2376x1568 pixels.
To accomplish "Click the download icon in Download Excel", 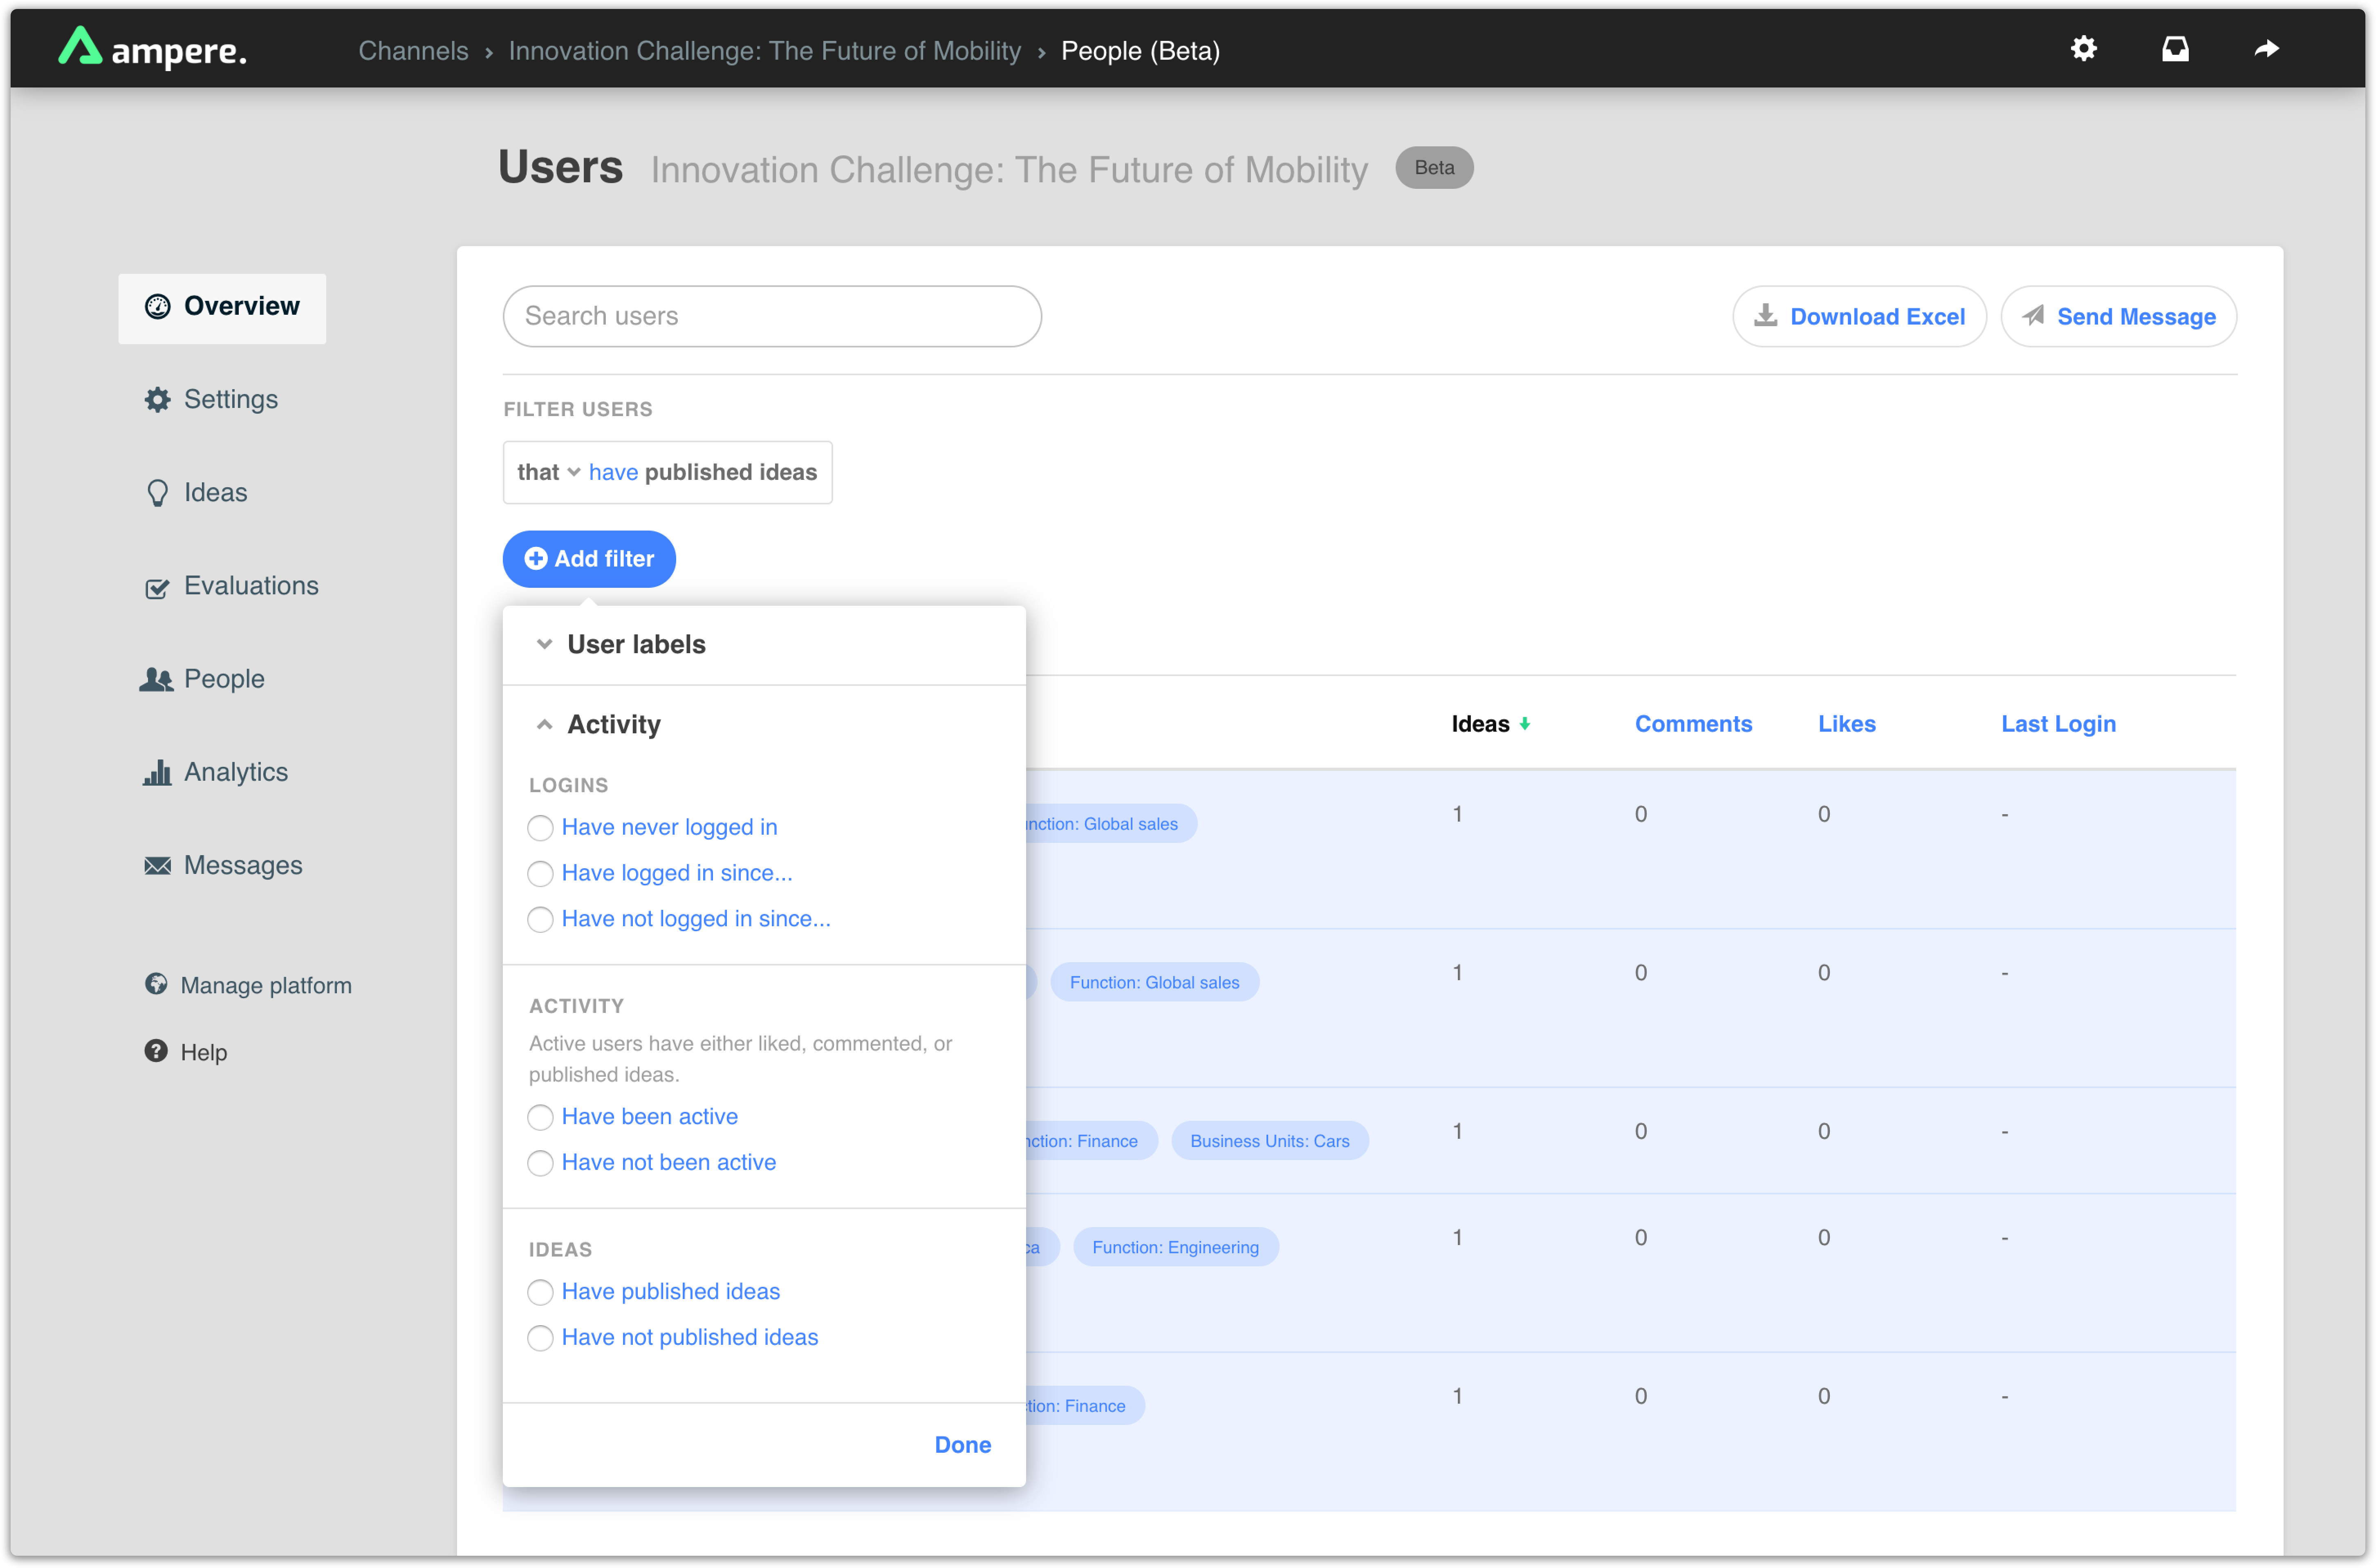I will pos(1766,316).
